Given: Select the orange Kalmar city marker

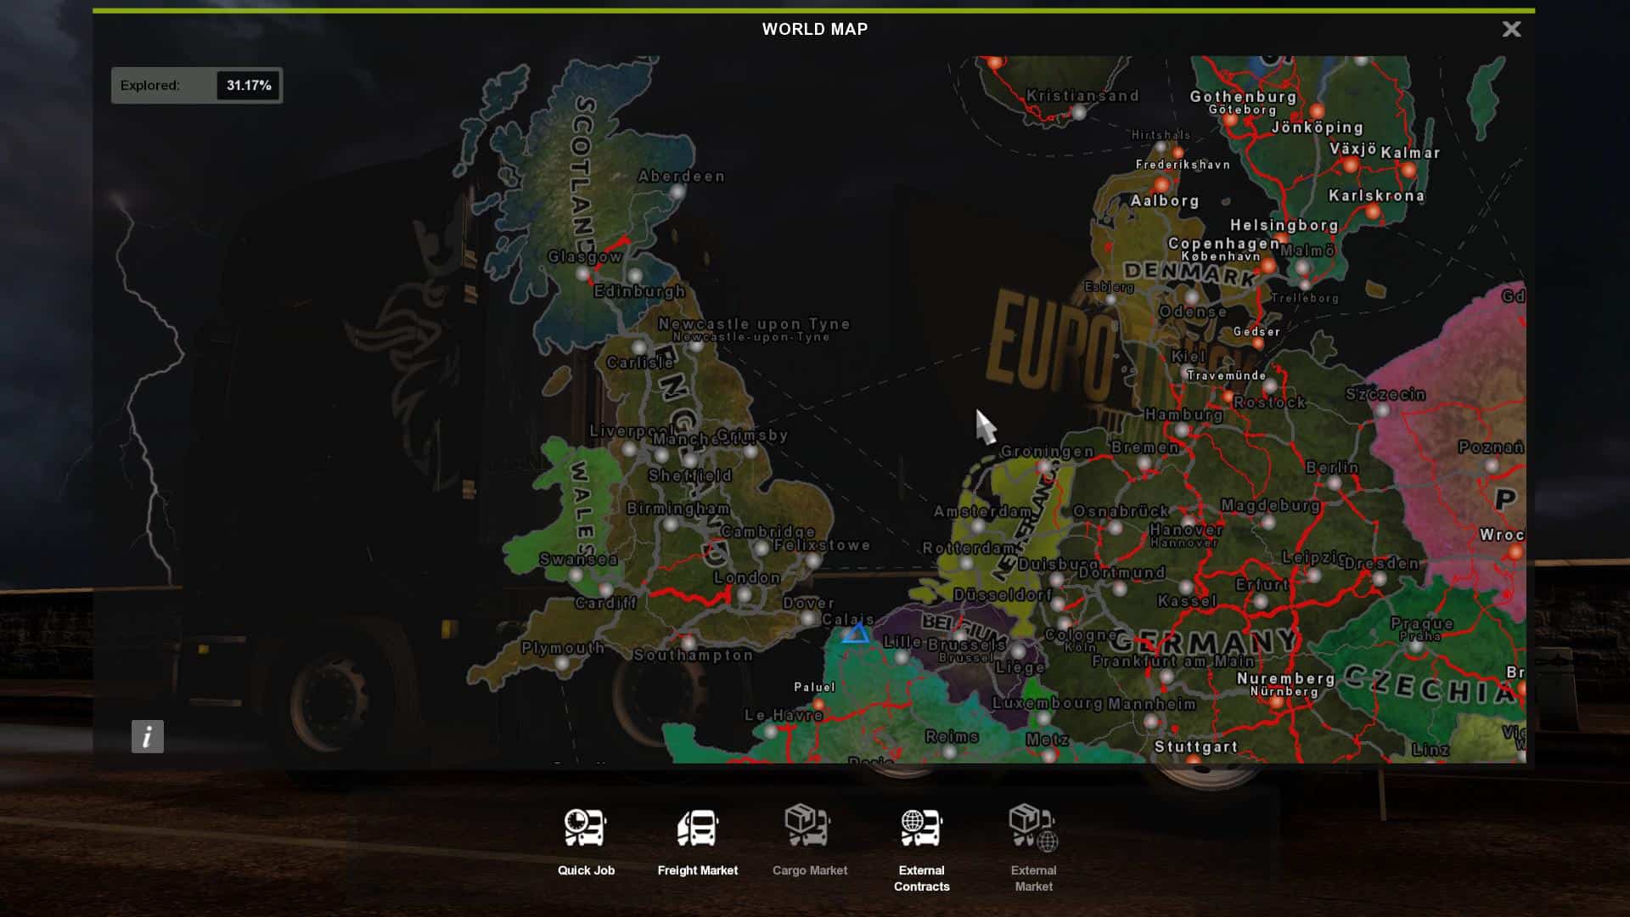Looking at the screenshot, I should [1408, 170].
